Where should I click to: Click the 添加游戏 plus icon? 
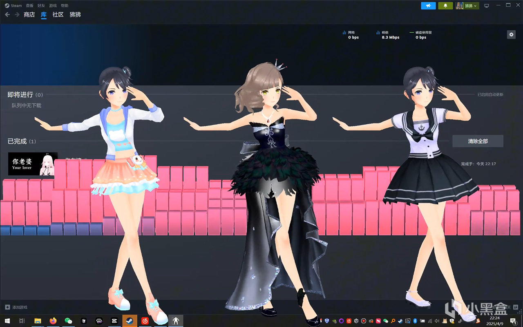(x=7, y=307)
